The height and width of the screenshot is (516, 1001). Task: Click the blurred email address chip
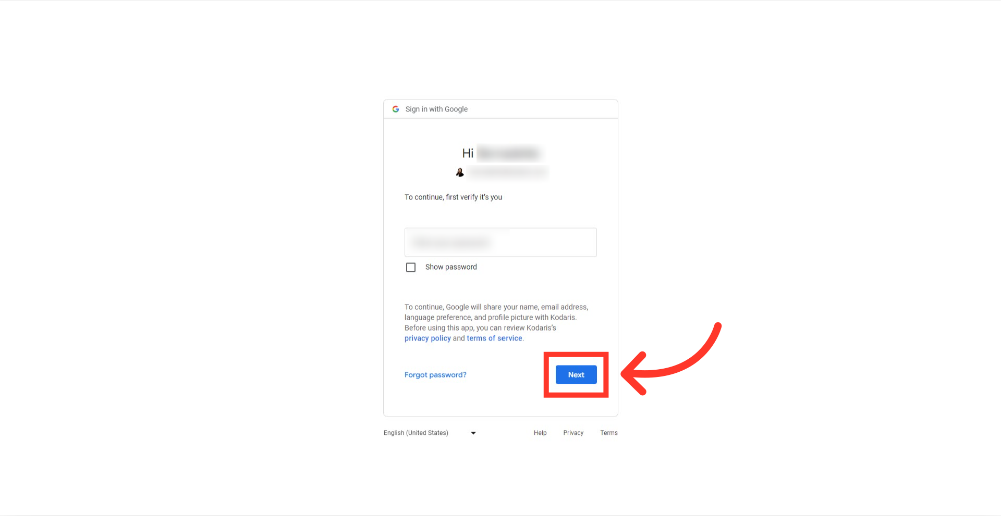click(508, 172)
